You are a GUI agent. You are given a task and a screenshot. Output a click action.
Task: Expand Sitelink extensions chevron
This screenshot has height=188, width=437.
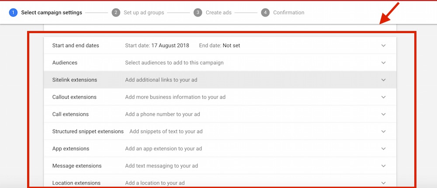coord(384,80)
